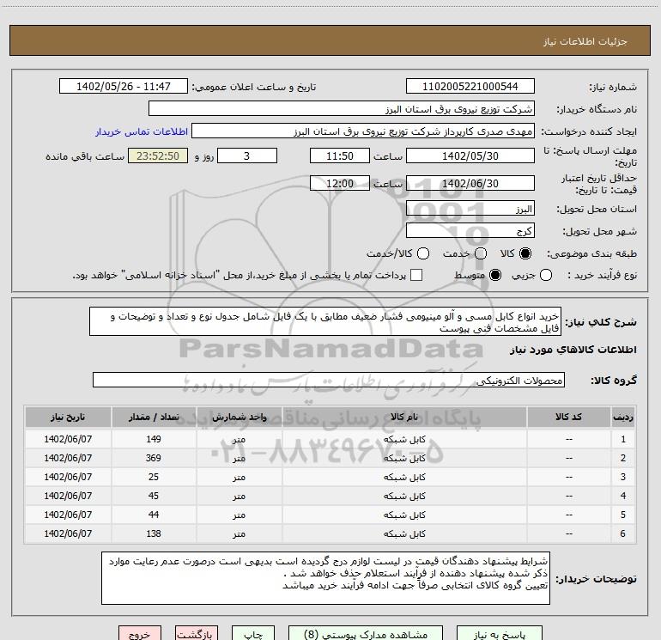The height and width of the screenshot is (640, 661).
Task: Select the خدمت radio button
Action: (481, 253)
